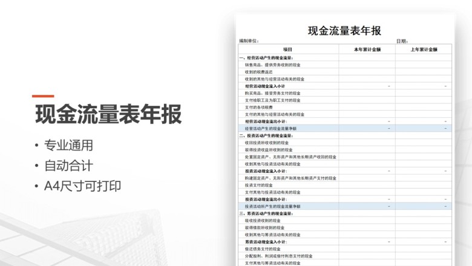Click 本年累计金额 cell of 销售商品、提供劳务收到的现金 row
This screenshot has width=472, height=266.
pos(367,65)
